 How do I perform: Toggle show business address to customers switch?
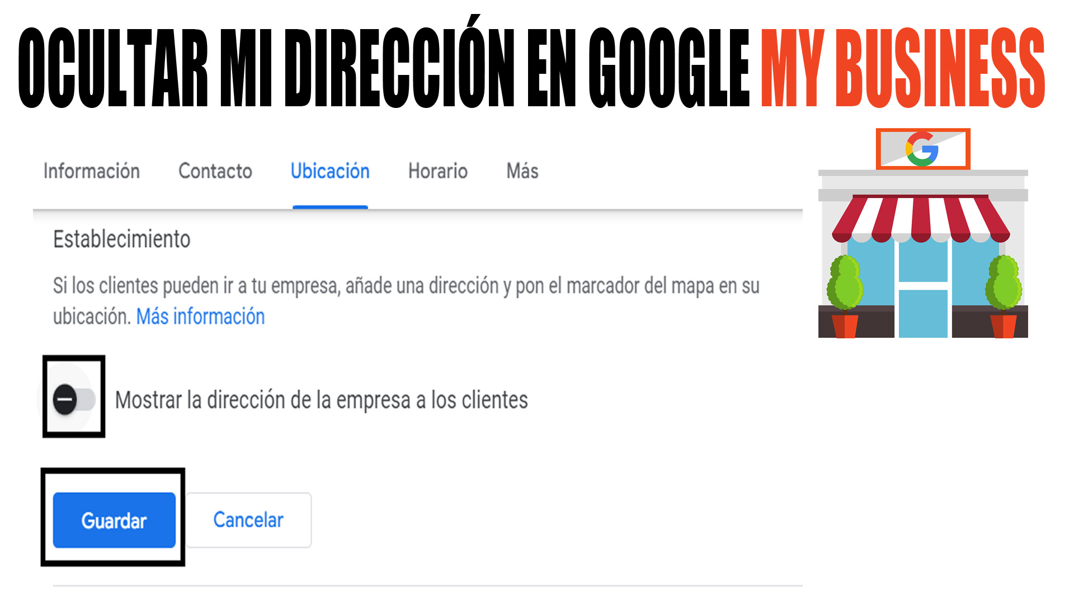point(74,399)
